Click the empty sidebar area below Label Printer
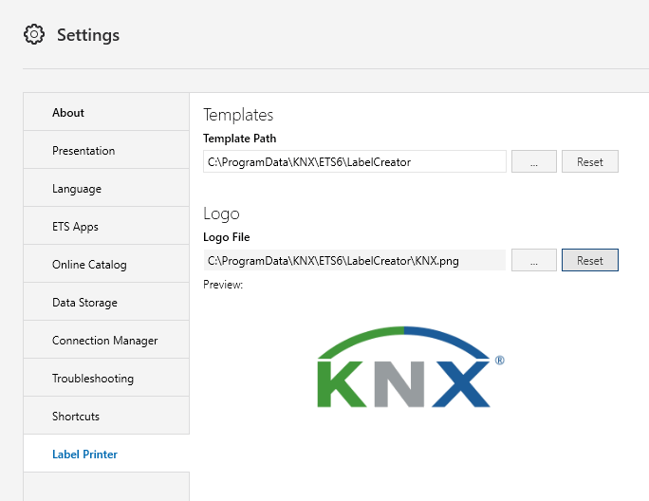Viewport: 649px width, 501px height. [x=106, y=487]
